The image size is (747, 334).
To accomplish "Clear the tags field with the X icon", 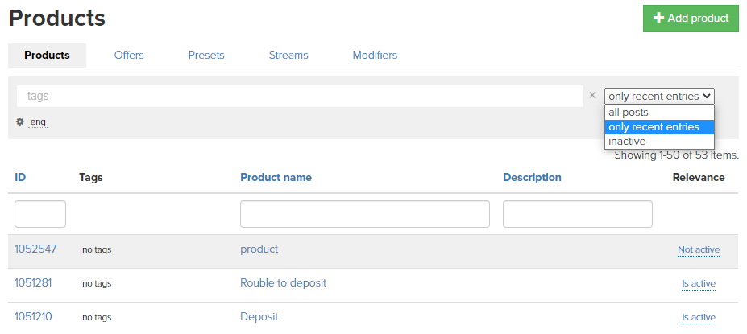I will coord(592,95).
